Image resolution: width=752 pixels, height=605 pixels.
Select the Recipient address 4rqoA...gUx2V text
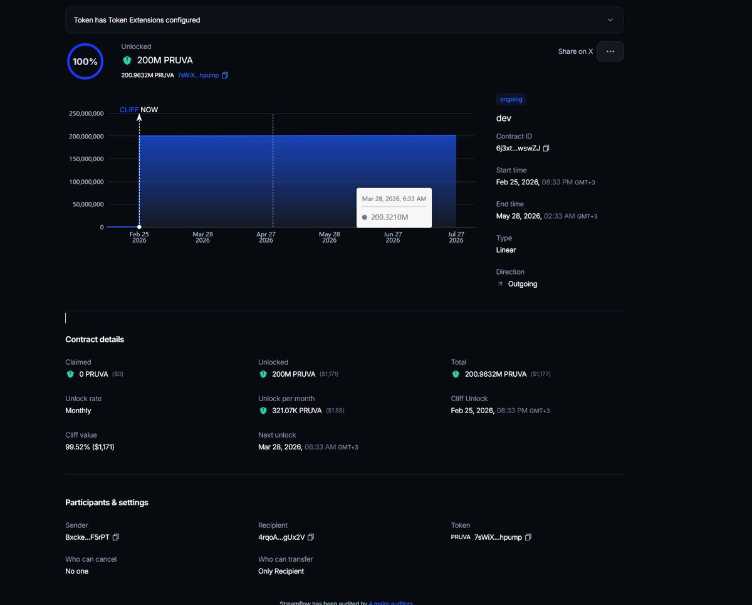(281, 537)
